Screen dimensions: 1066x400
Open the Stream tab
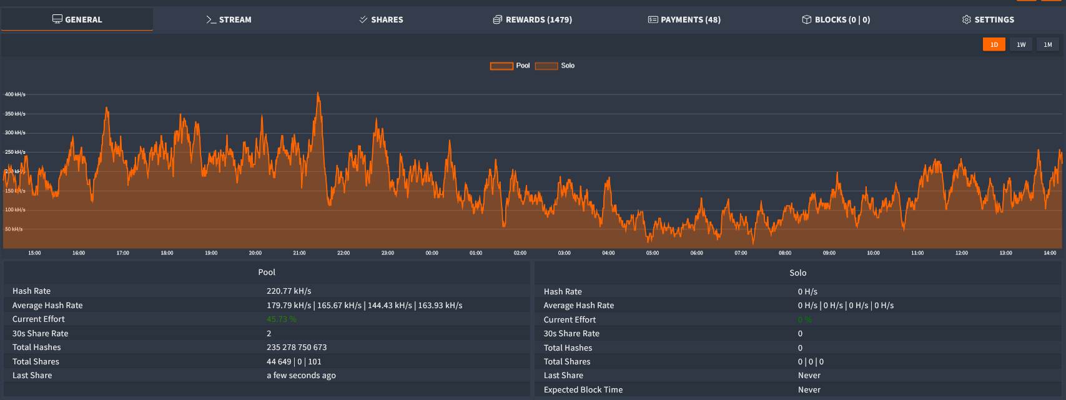click(235, 19)
